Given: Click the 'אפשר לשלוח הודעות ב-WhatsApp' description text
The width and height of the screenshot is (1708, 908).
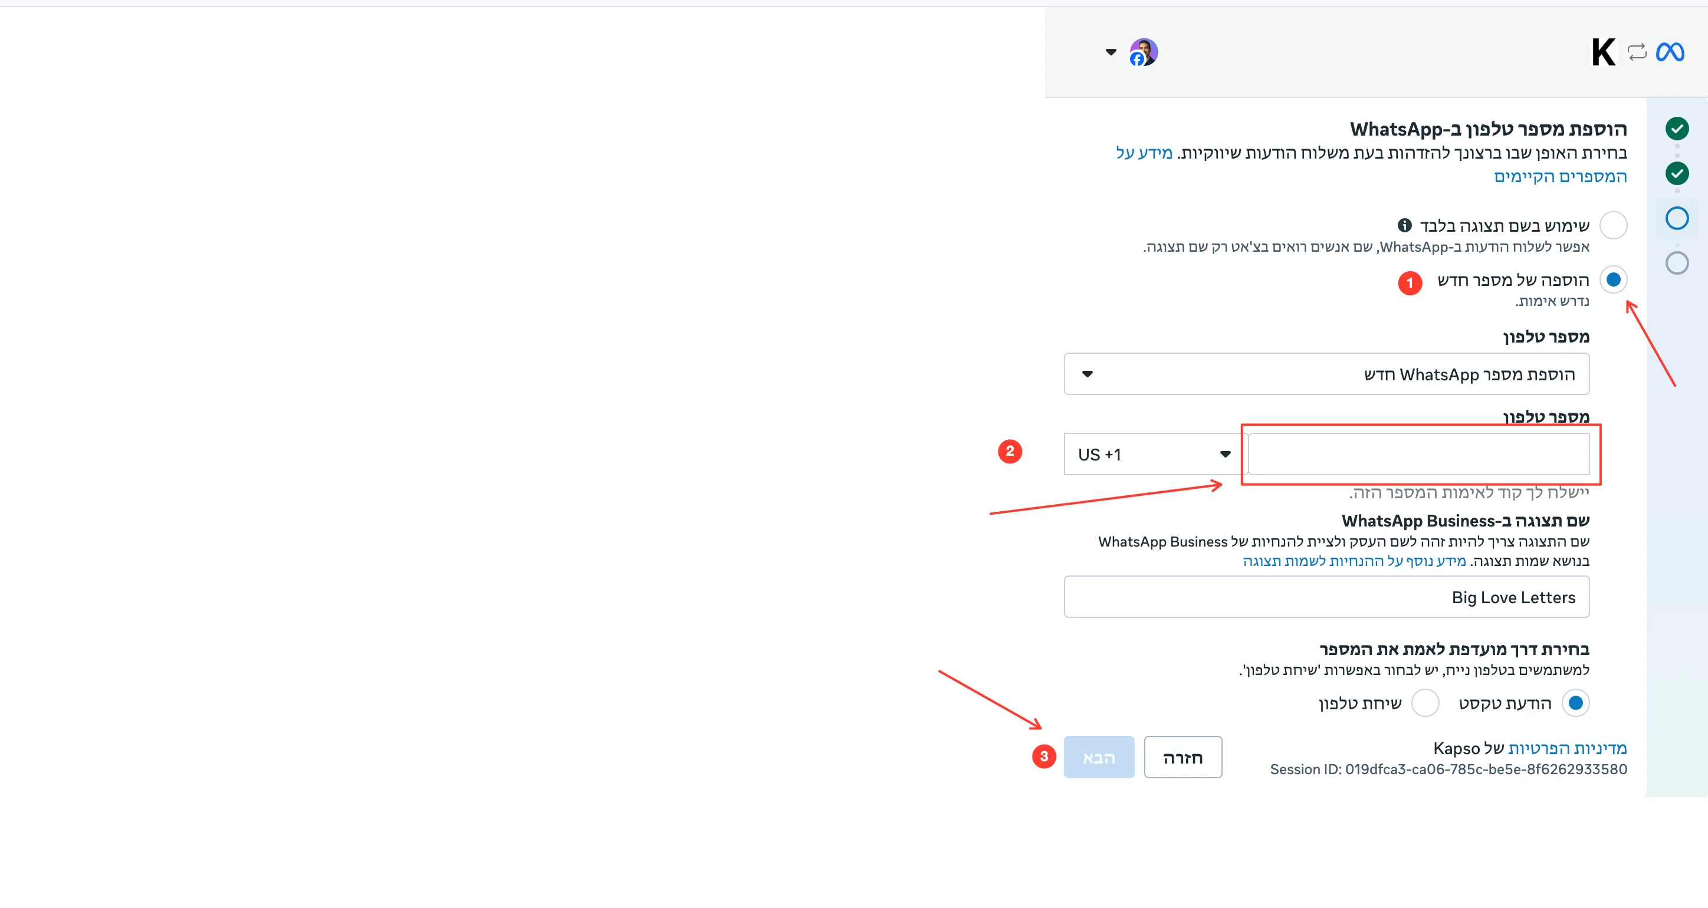Looking at the screenshot, I should click(1366, 247).
